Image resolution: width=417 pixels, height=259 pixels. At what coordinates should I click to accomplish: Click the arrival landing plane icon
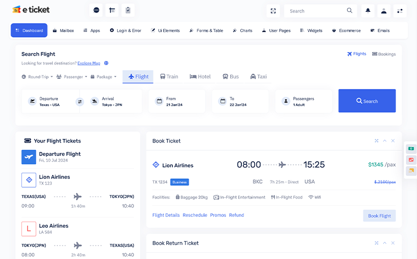94,101
